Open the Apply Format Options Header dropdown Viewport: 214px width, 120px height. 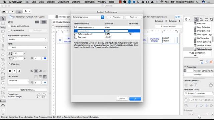tap(27, 39)
